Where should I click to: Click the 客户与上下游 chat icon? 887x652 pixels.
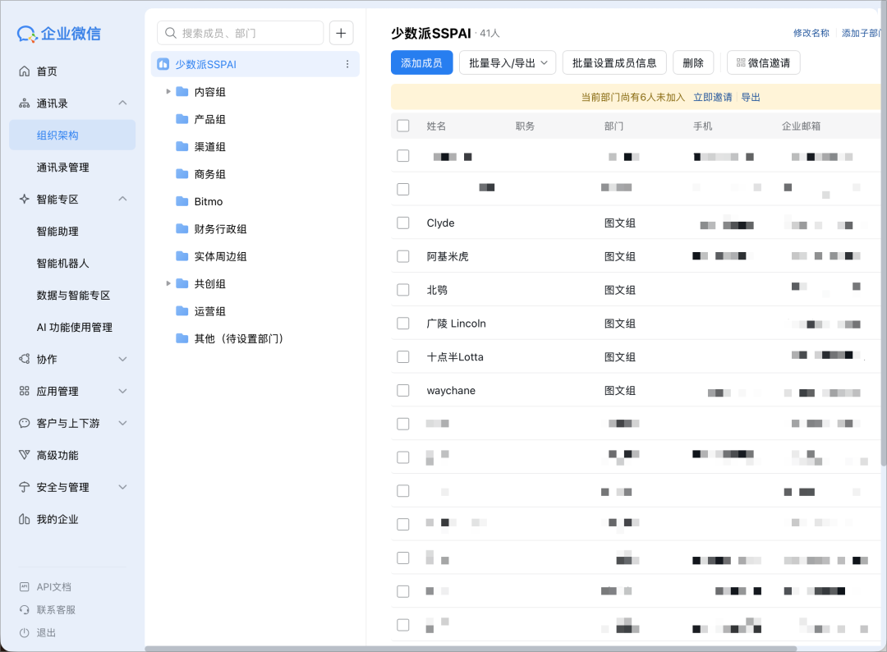tap(25, 423)
